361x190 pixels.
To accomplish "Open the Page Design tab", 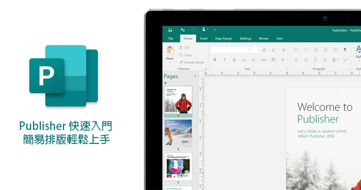I will click(223, 38).
